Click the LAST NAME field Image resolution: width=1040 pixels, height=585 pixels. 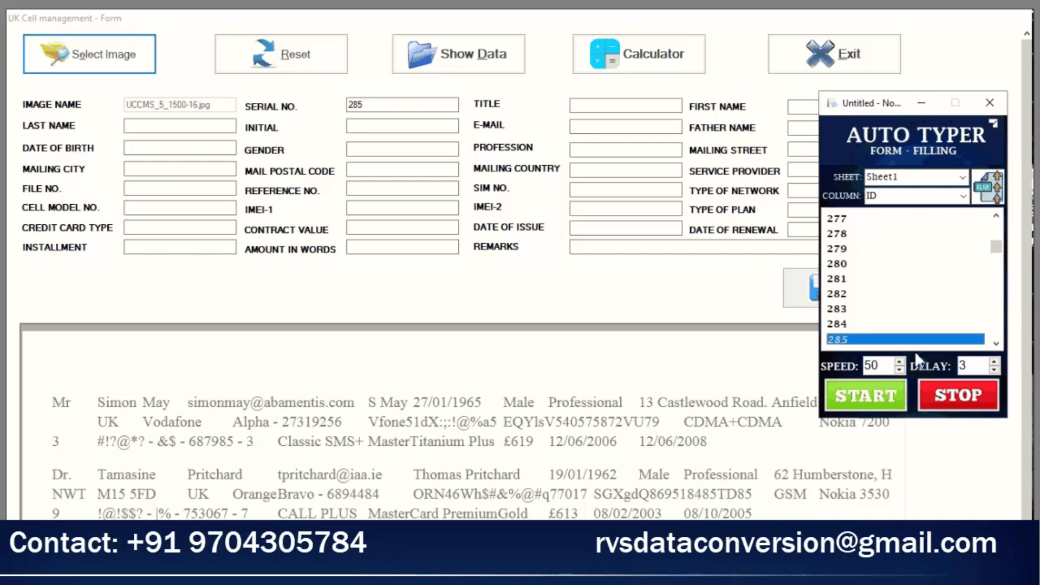pyautogui.click(x=180, y=126)
